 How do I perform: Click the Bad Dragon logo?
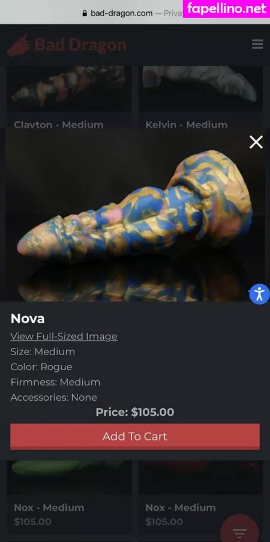[67, 45]
